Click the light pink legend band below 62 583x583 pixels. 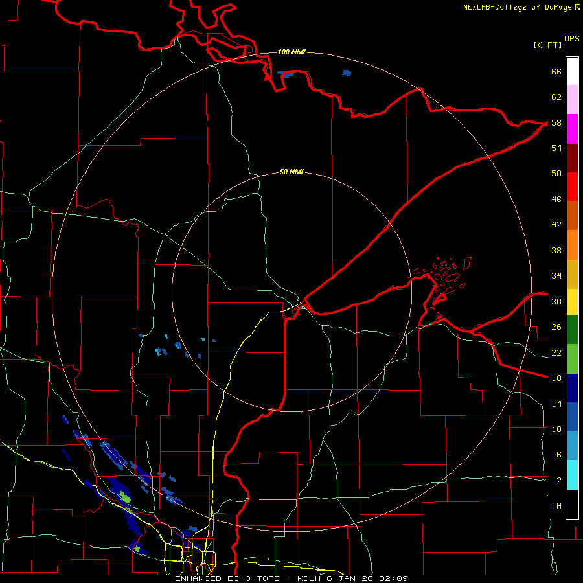[x=572, y=99]
